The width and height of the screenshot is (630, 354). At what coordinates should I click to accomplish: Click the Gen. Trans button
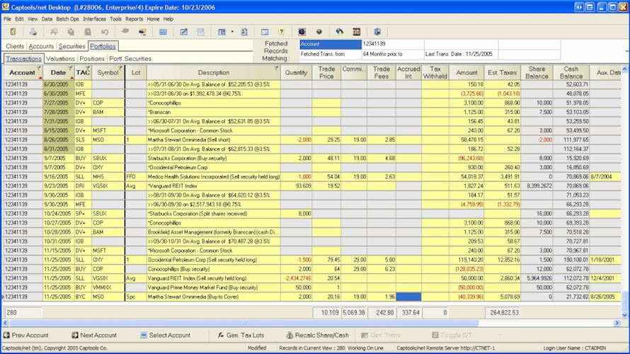point(379,335)
